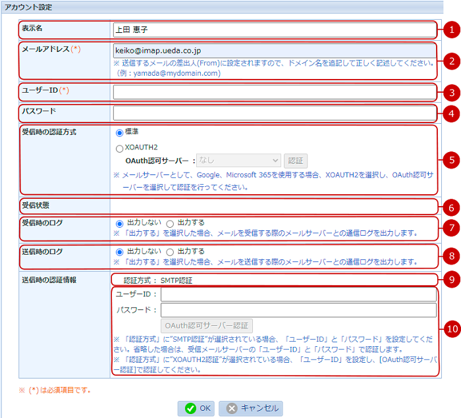Viewport: 461px width, 418px height.
Task: Choose 出力する for 受信時のログ
Action: click(x=170, y=224)
